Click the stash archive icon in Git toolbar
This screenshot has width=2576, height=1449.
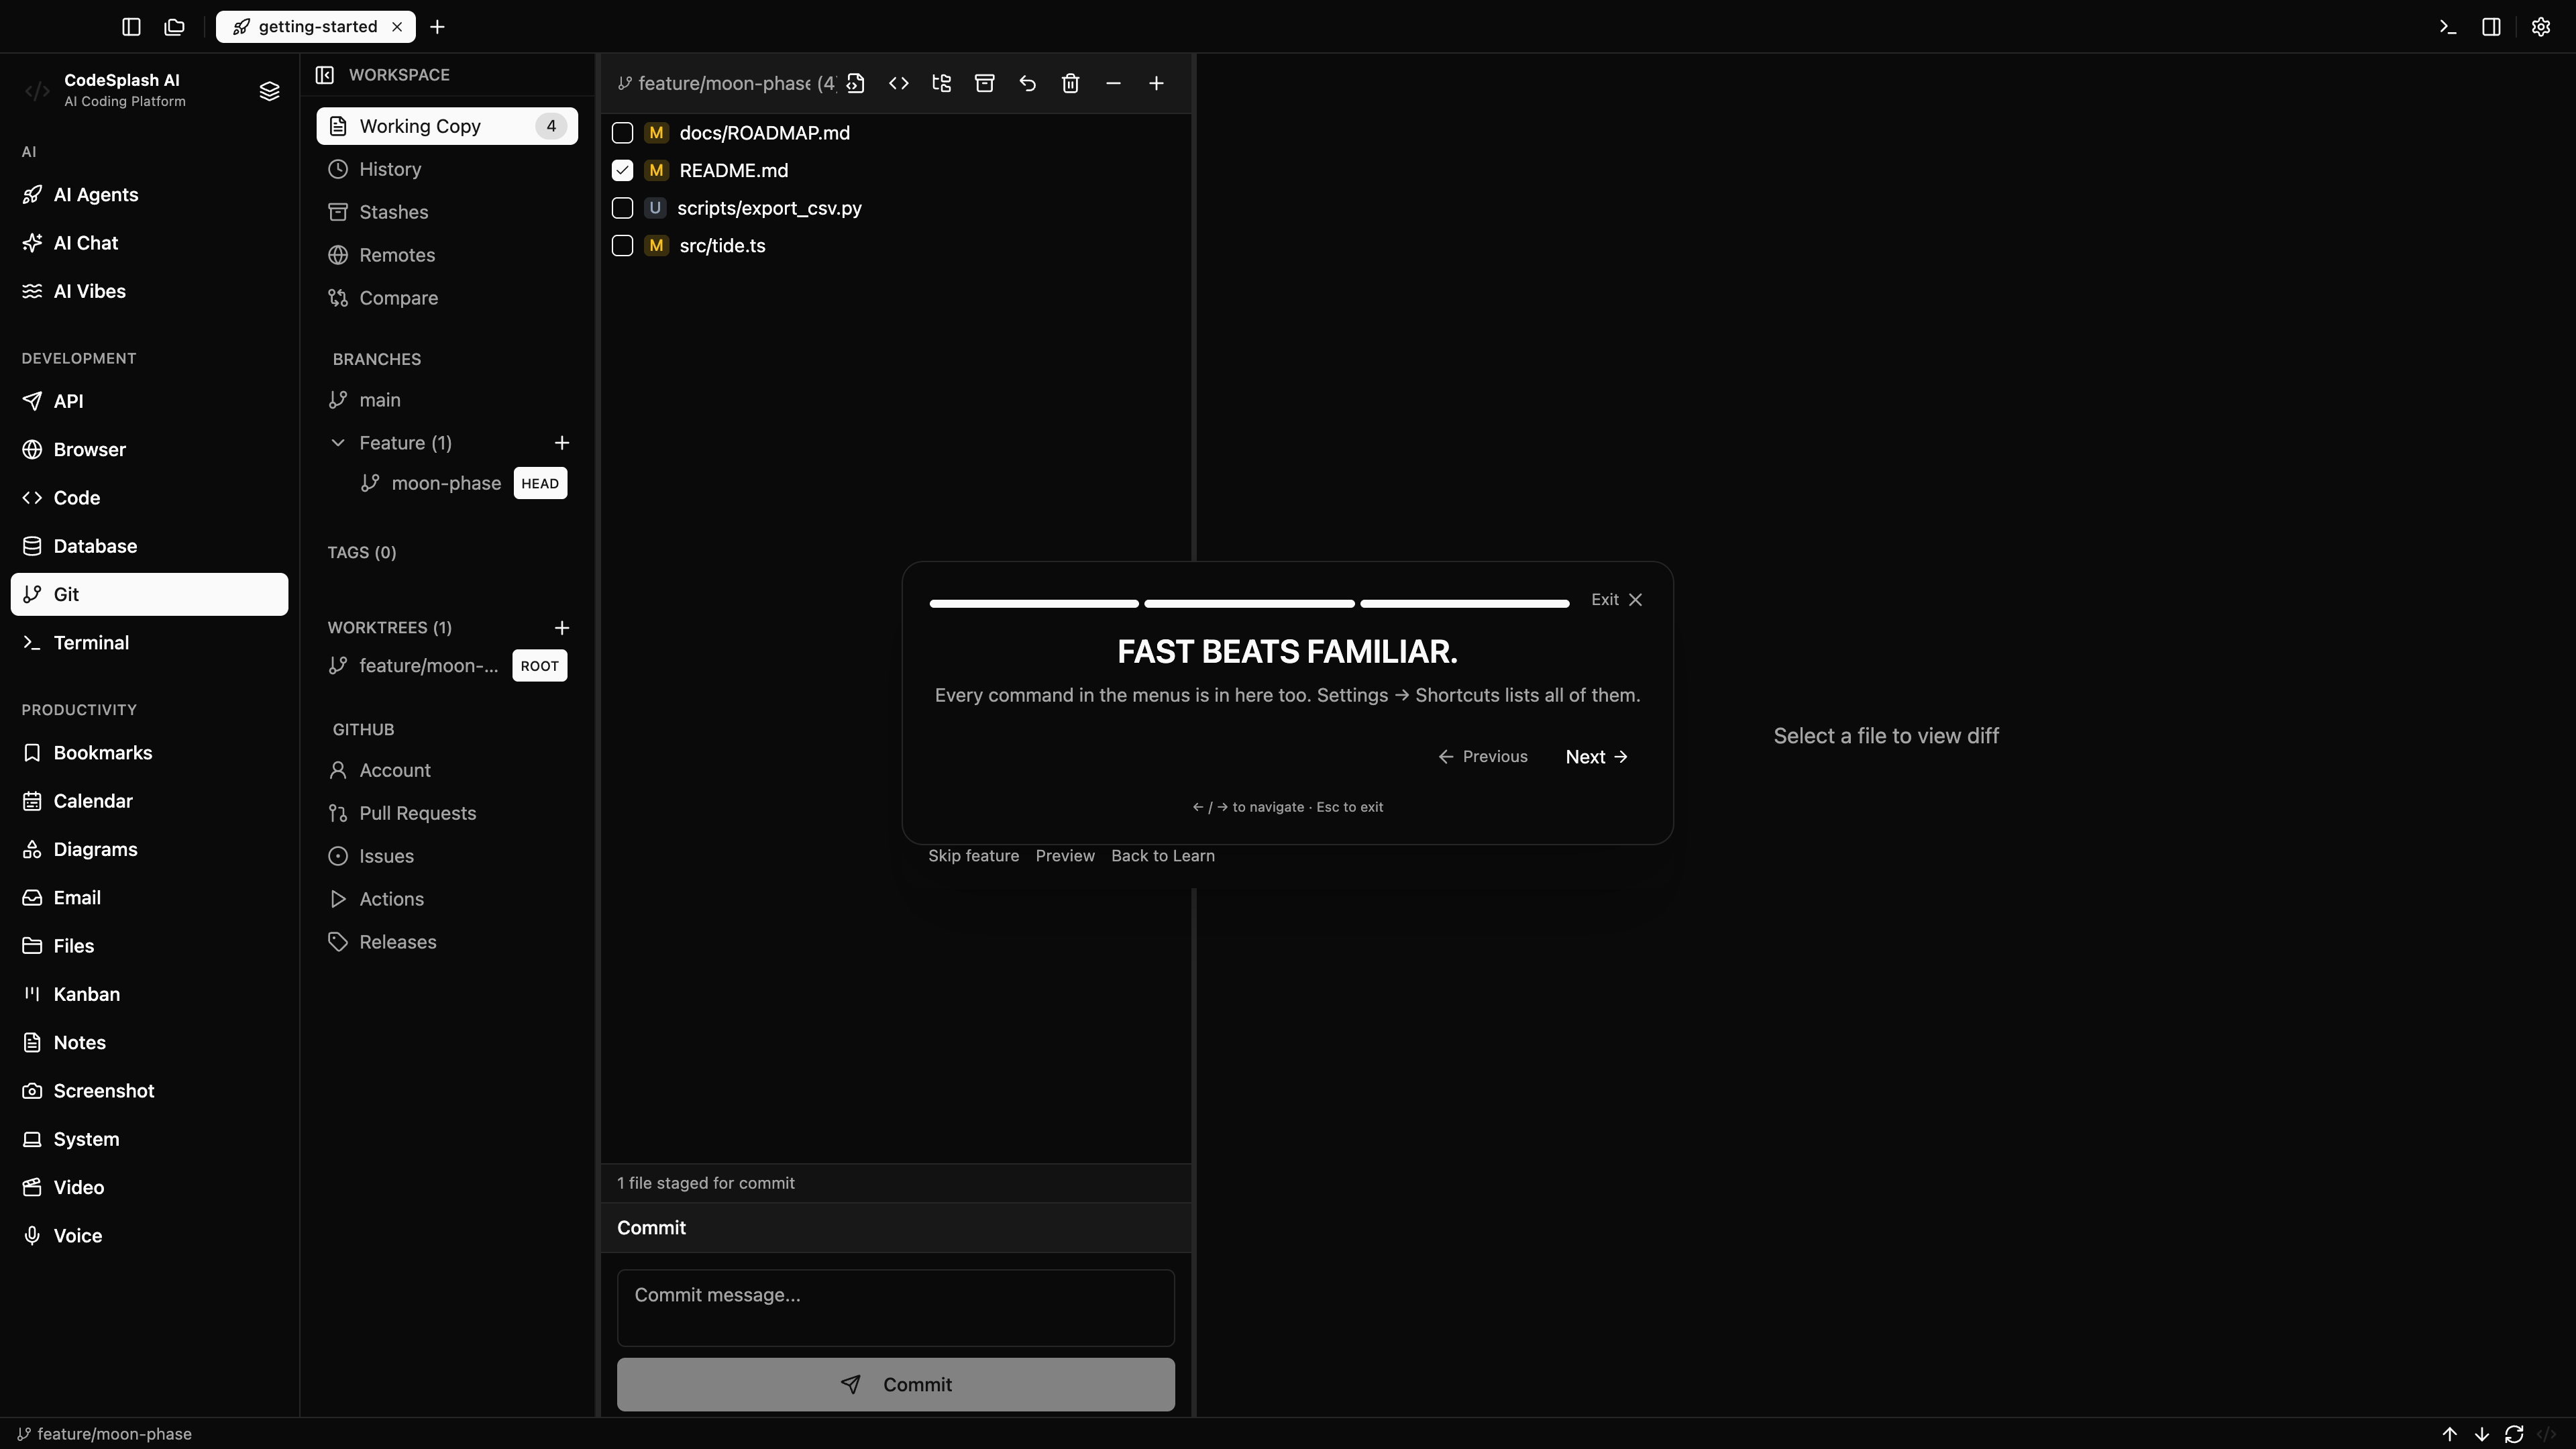tap(985, 83)
